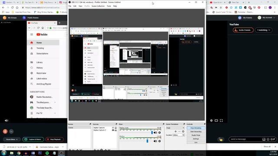The height and width of the screenshot is (156, 278).
Task: Open the Tools menu in OBS
Action: [109, 6]
